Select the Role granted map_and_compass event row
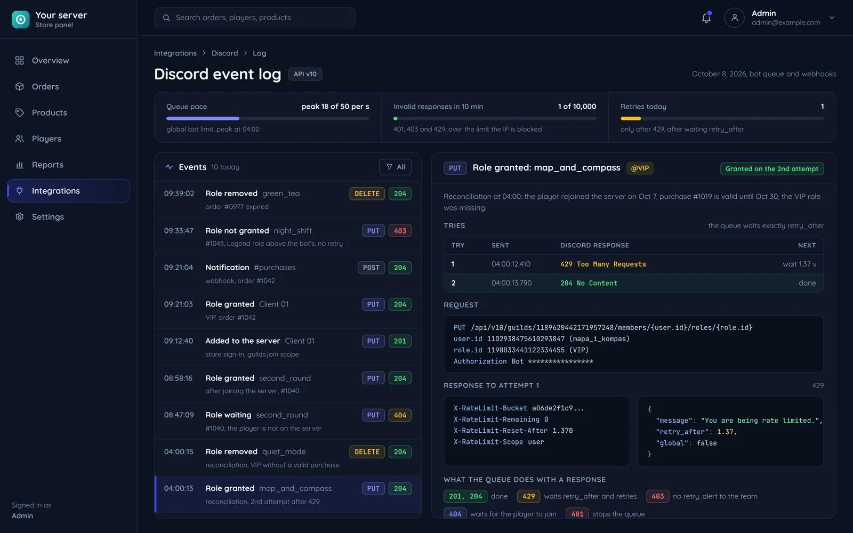 tap(288, 495)
